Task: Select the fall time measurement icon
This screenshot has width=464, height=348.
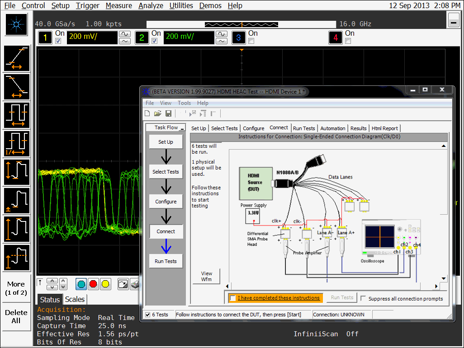Action: [x=17, y=87]
